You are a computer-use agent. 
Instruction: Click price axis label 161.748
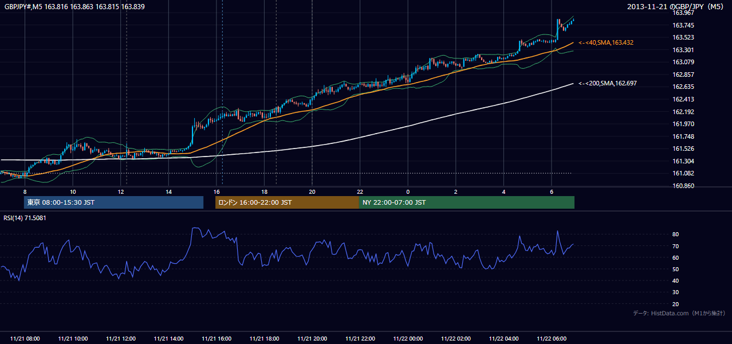[x=683, y=136]
